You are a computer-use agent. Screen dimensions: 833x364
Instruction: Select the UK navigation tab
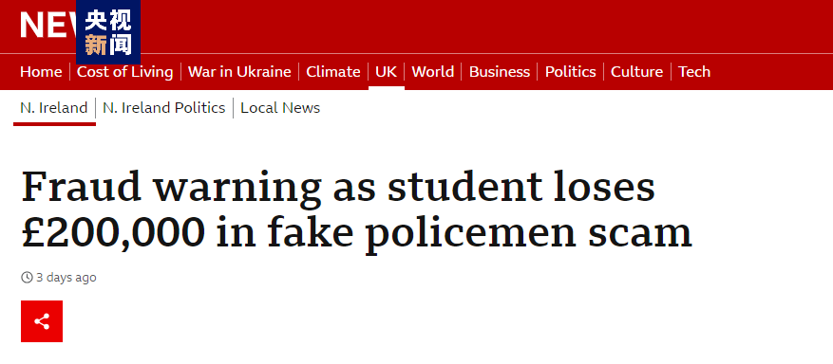coord(387,71)
